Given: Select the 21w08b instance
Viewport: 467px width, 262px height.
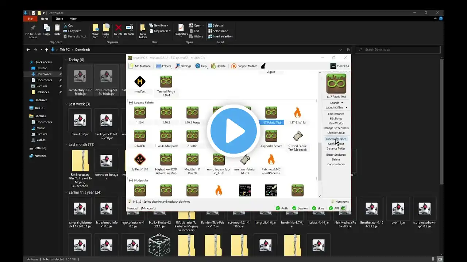Looking at the screenshot, I should (x=140, y=139).
